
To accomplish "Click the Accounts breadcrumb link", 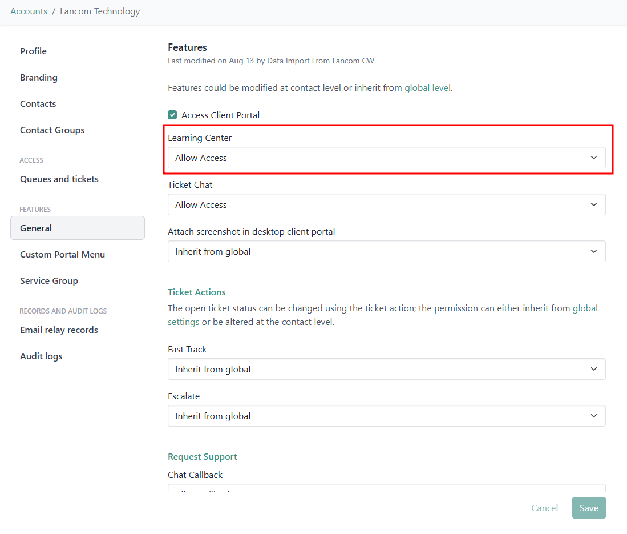I will point(29,11).
